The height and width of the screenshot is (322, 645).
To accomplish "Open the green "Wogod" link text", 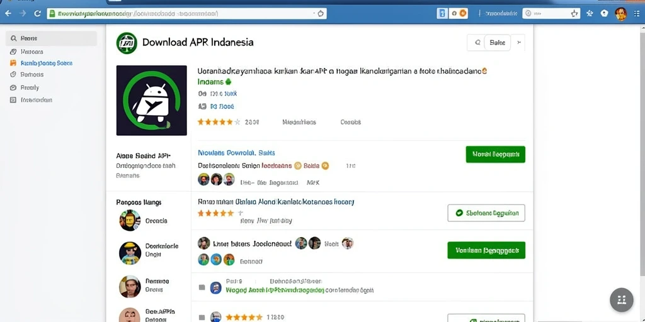I will 275,291.
